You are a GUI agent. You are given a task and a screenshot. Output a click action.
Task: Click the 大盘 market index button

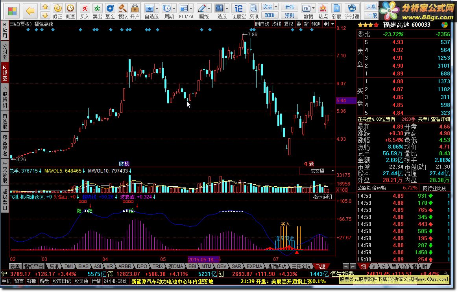click(x=371, y=7)
